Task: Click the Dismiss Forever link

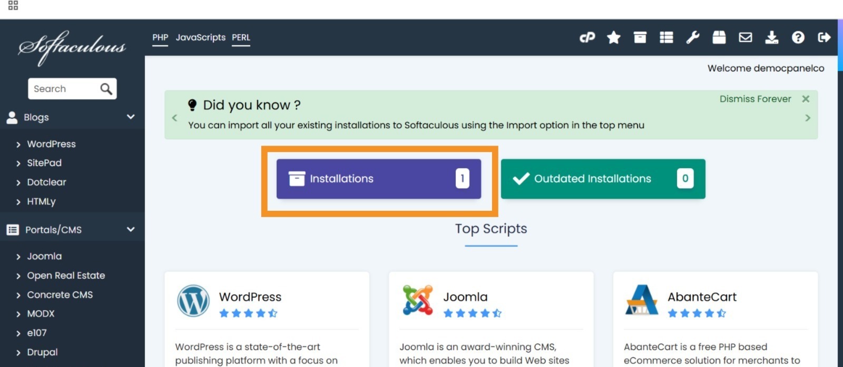Action: [x=755, y=99]
